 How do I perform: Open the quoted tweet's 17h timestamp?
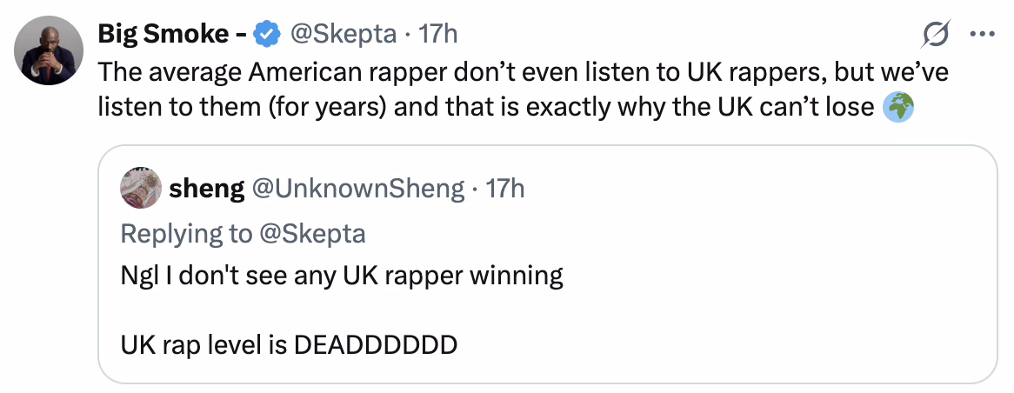coord(504,189)
